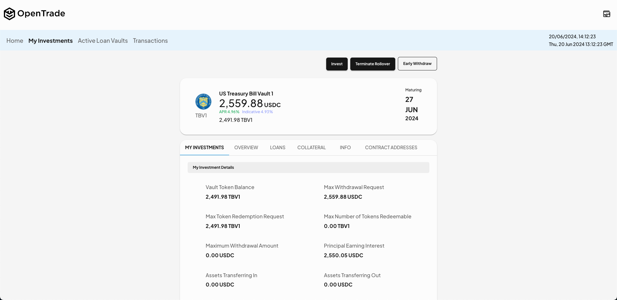The image size is (617, 300).
Task: Click the Early Withdraw button
Action: (417, 64)
